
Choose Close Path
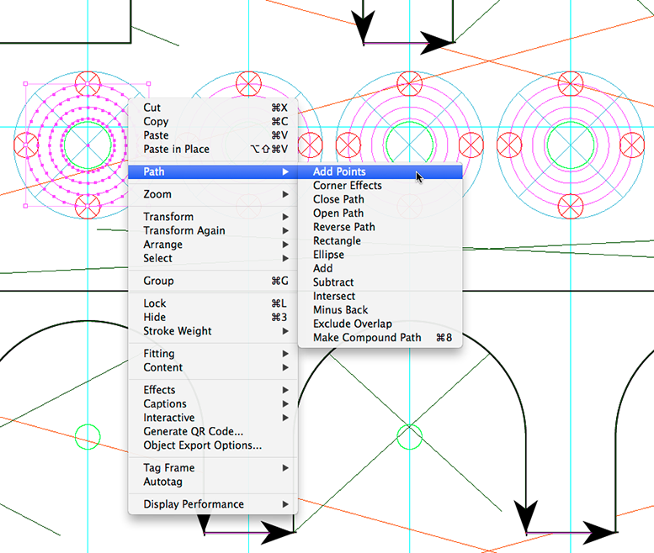point(380,199)
